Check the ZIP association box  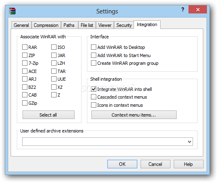(x=25, y=55)
